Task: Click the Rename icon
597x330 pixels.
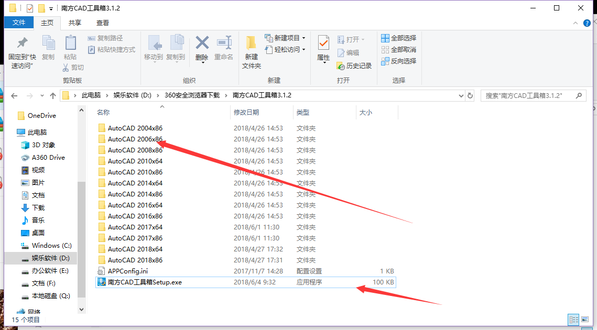Action: click(224, 42)
